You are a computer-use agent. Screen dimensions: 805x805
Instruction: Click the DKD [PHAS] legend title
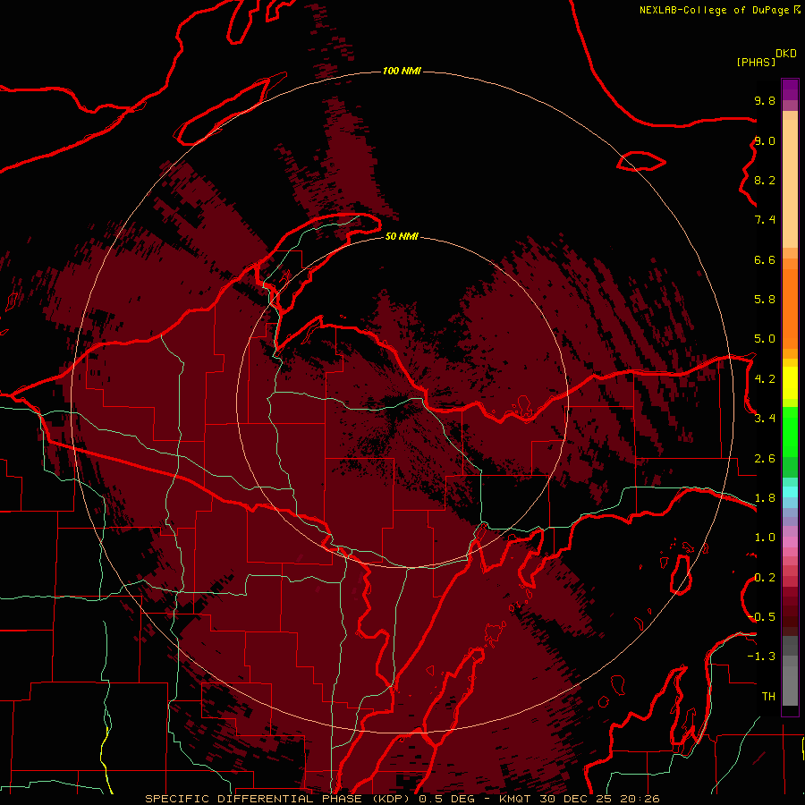point(766,58)
